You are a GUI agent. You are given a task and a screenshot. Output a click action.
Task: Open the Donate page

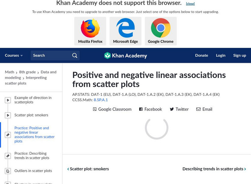[x=201, y=55]
